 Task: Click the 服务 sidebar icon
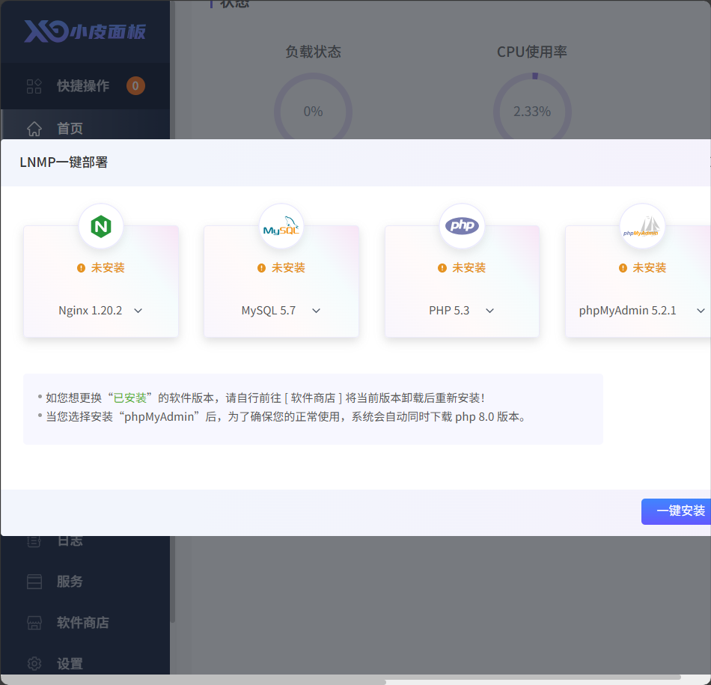click(x=34, y=582)
